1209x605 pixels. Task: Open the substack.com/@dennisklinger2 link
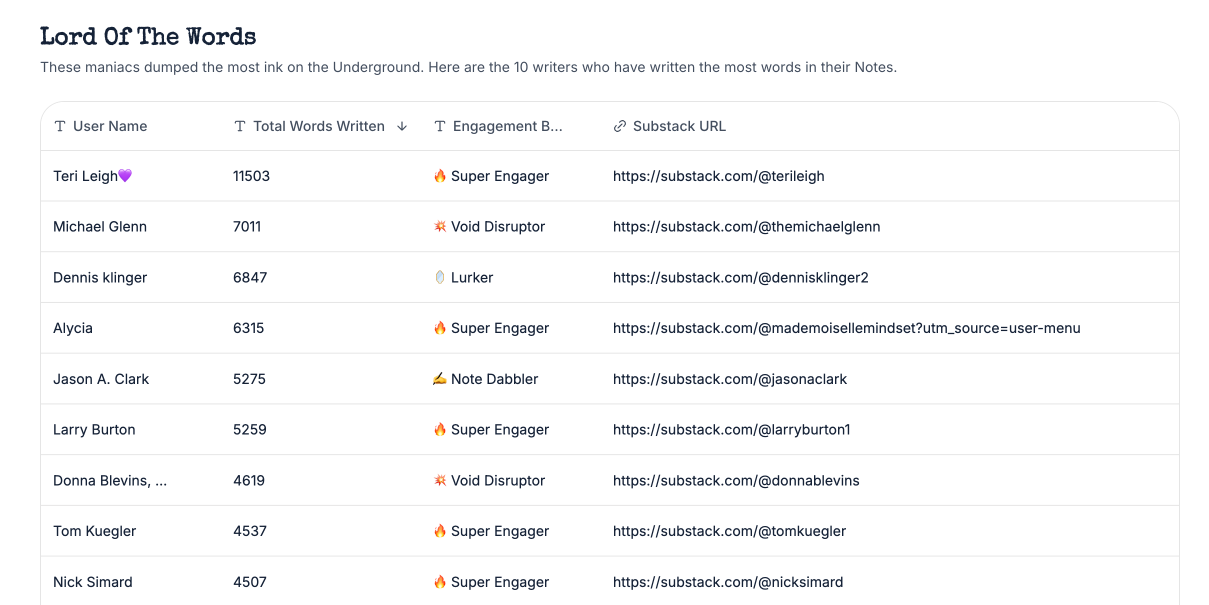coord(740,277)
